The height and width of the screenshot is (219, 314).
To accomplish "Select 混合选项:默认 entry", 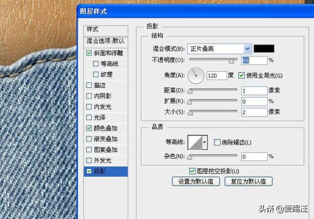I will point(106,41).
